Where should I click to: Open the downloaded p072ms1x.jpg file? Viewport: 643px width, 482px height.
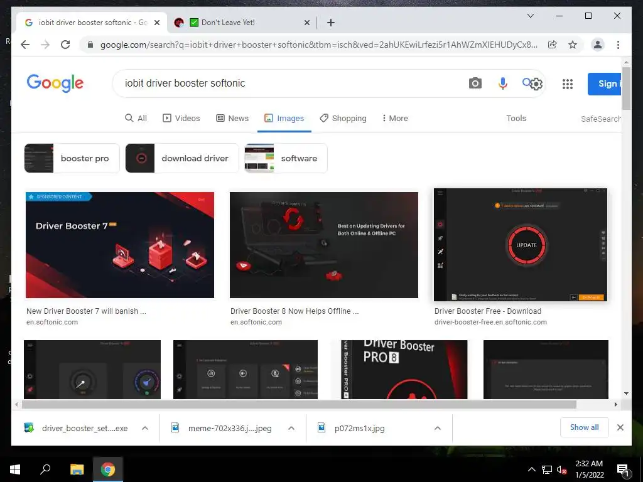pos(352,428)
